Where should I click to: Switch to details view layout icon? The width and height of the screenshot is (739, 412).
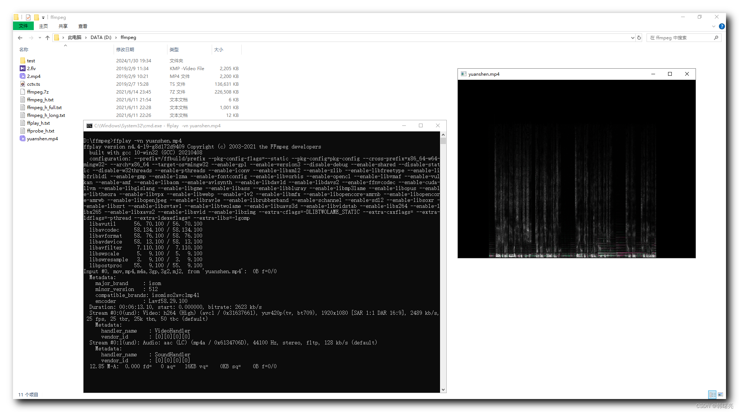(x=712, y=395)
